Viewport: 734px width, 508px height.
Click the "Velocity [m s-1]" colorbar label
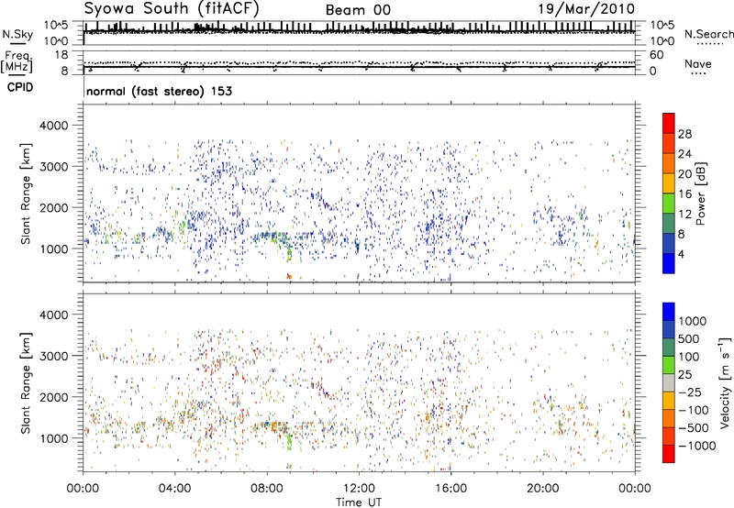click(725, 382)
